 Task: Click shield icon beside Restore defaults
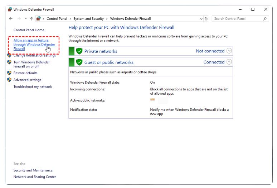pyautogui.click(x=9, y=73)
